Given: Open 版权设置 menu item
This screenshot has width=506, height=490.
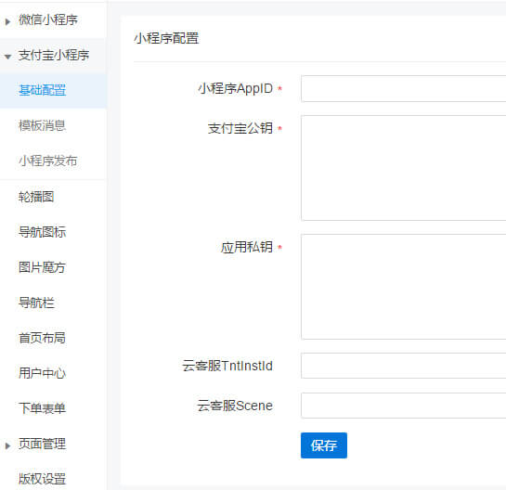Looking at the screenshot, I should [x=42, y=479].
